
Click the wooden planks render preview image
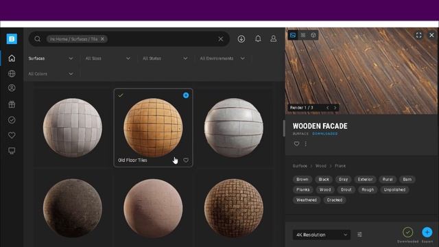point(361,71)
